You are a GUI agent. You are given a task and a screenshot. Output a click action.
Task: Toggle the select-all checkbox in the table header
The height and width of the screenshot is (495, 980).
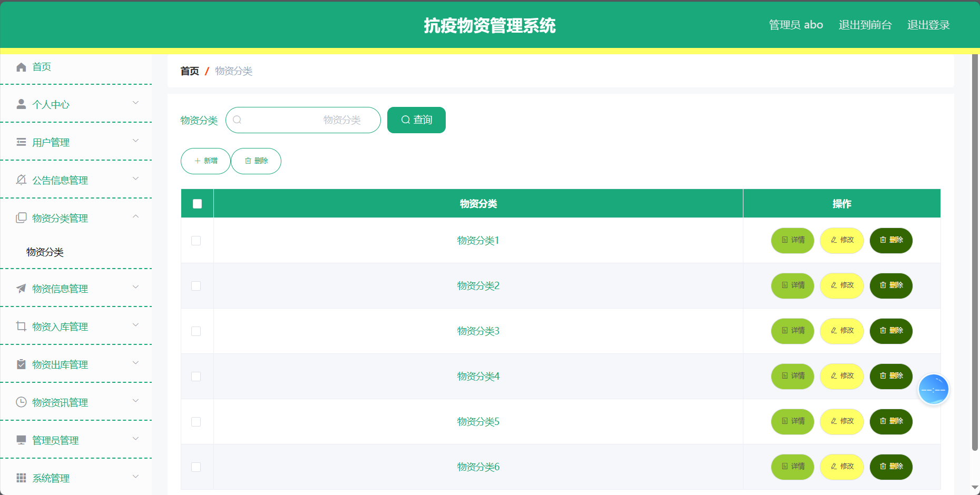coord(197,204)
